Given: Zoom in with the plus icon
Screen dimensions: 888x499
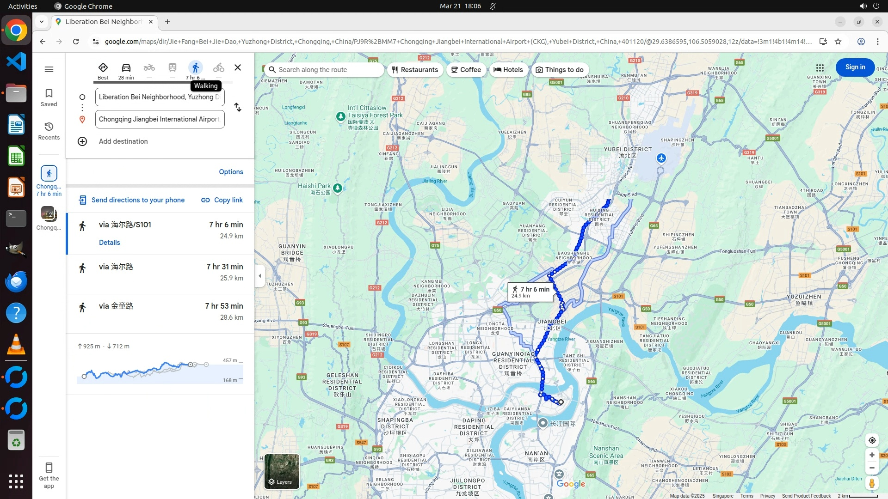Looking at the screenshot, I should coord(872,455).
